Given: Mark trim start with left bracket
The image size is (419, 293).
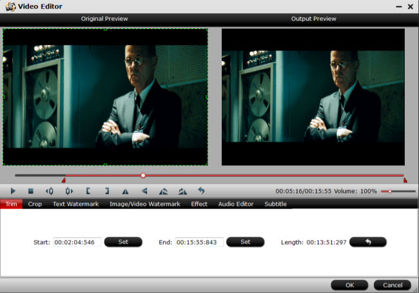Looking at the screenshot, I should click(88, 191).
